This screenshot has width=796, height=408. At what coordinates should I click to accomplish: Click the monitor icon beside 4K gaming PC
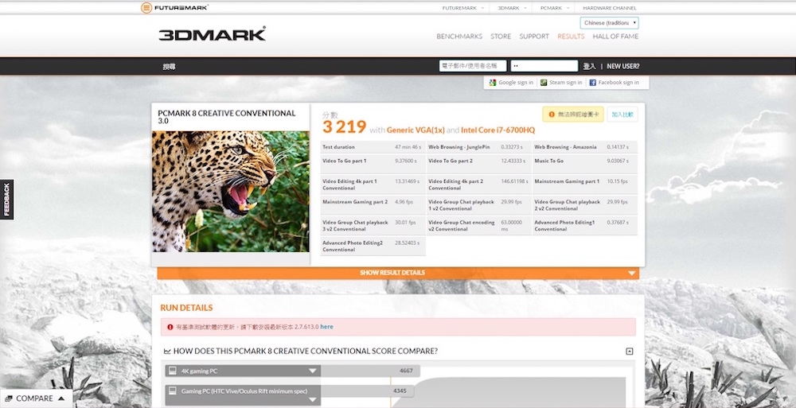pyautogui.click(x=172, y=371)
